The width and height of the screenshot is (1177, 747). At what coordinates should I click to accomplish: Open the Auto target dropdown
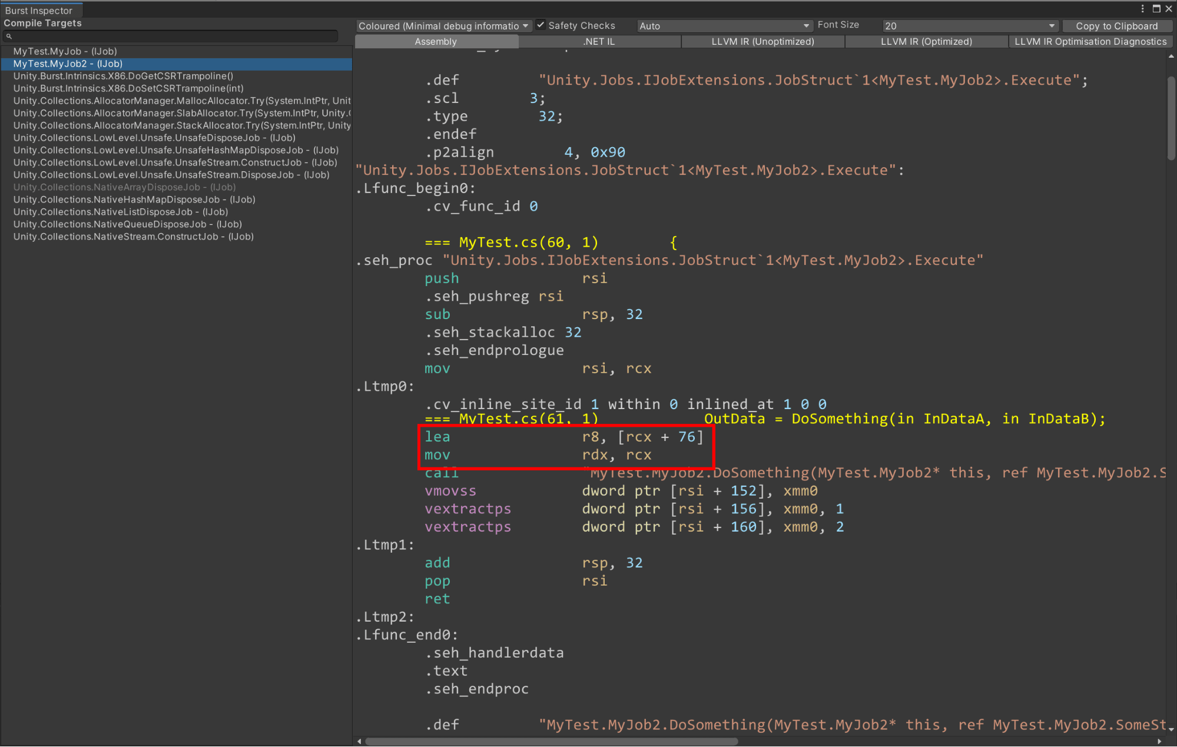[x=724, y=26]
